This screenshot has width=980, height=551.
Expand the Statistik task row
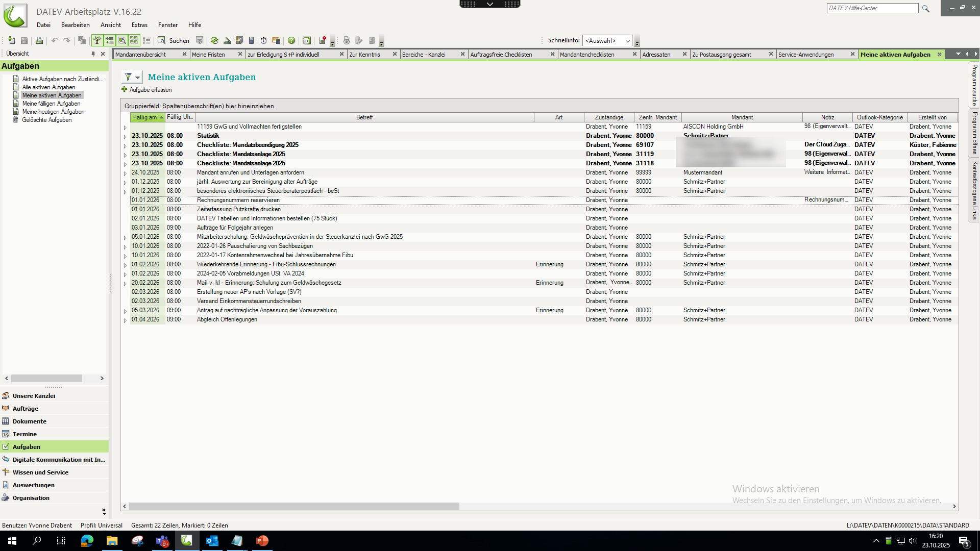coord(125,136)
